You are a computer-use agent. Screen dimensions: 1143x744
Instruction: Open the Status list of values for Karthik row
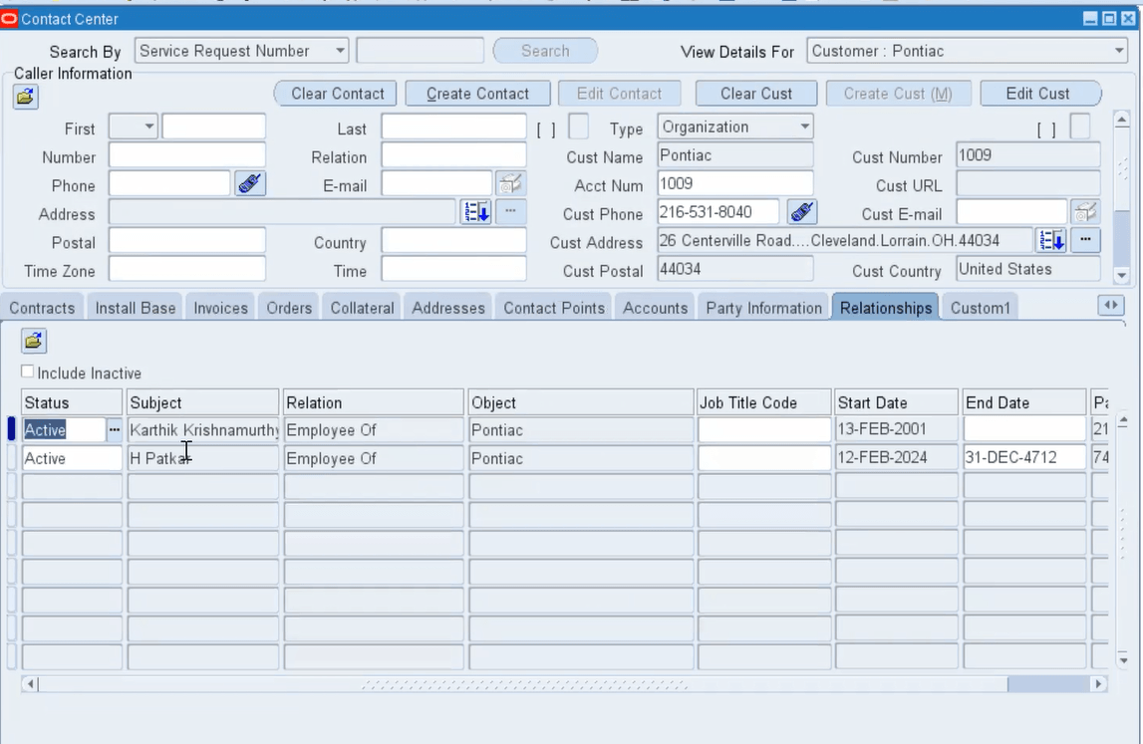pyautogui.click(x=114, y=430)
